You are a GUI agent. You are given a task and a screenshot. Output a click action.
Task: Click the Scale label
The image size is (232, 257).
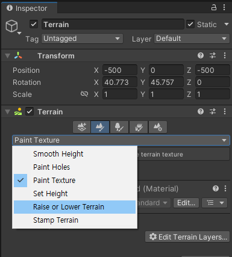[x=22, y=94]
